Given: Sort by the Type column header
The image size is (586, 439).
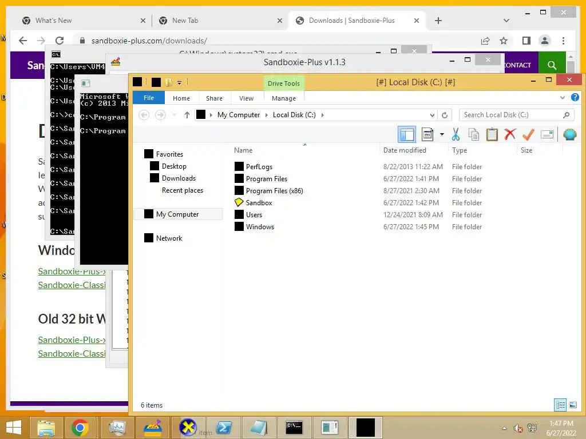Looking at the screenshot, I should [x=482, y=150].
